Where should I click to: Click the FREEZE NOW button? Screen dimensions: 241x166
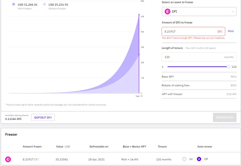pyautogui.click(x=225, y=117)
